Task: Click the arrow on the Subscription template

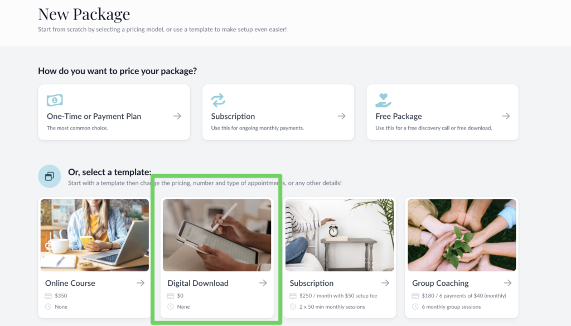Action: (385, 283)
